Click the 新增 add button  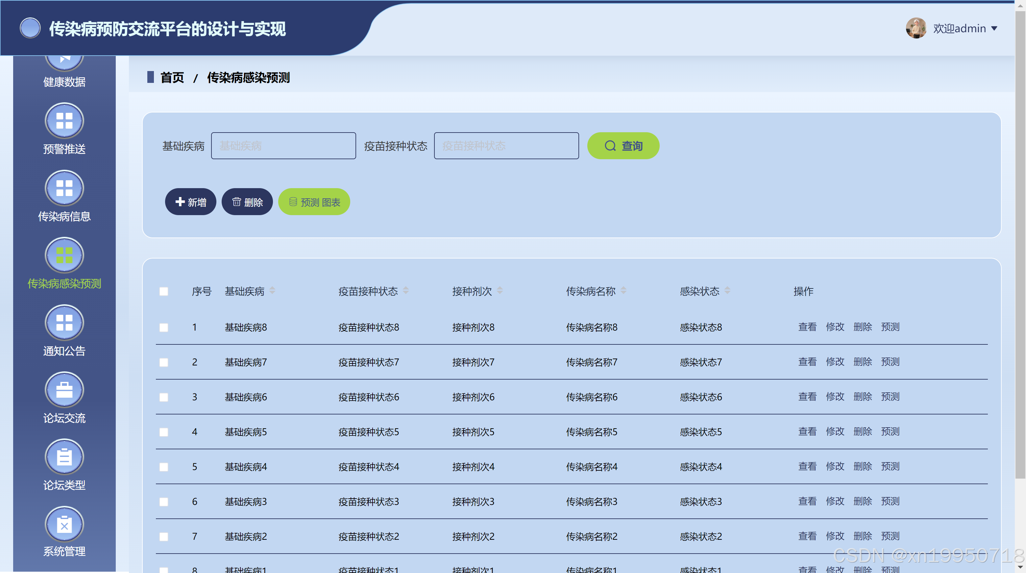pos(190,202)
